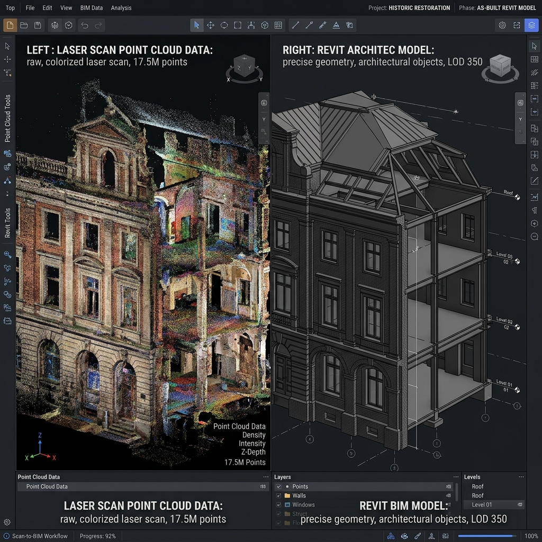Open the gear icon at bottom of left sidebar

tap(7, 522)
